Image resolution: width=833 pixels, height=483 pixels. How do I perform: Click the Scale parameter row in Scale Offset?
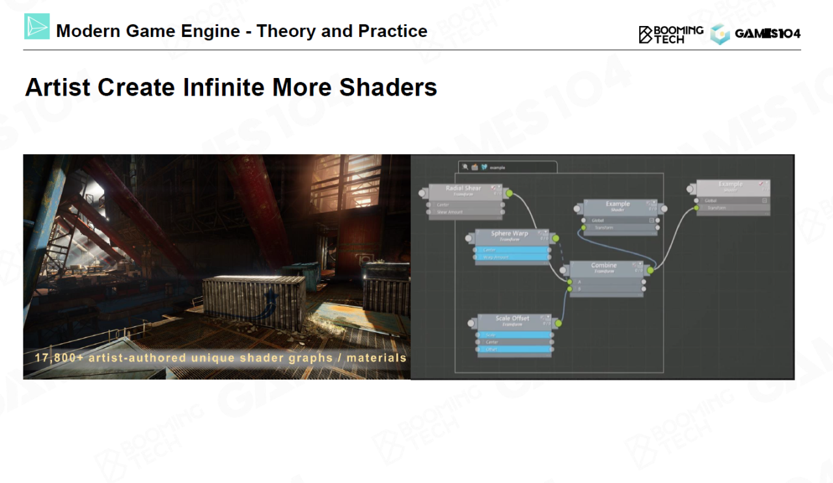coord(514,335)
